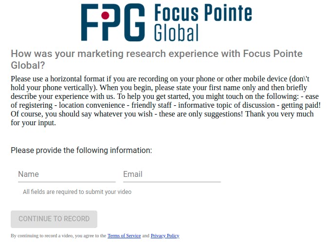The width and height of the screenshot is (329, 249).
Task: Focus the Email input field
Action: pos(172,174)
